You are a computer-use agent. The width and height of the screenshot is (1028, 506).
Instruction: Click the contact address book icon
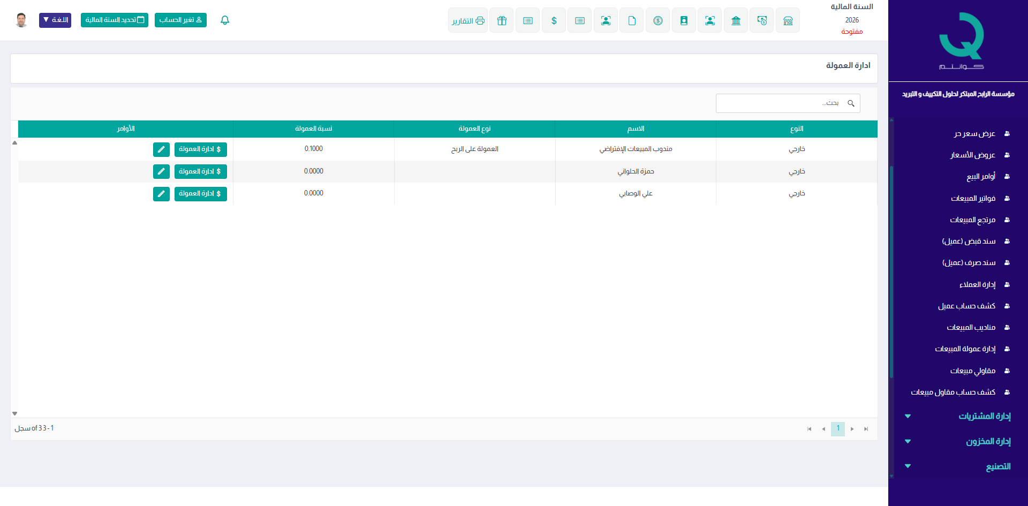coord(684,20)
